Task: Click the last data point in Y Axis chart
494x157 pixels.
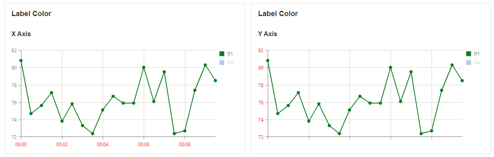Action: point(462,81)
